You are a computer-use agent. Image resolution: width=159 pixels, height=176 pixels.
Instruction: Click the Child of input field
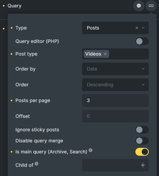(115, 165)
